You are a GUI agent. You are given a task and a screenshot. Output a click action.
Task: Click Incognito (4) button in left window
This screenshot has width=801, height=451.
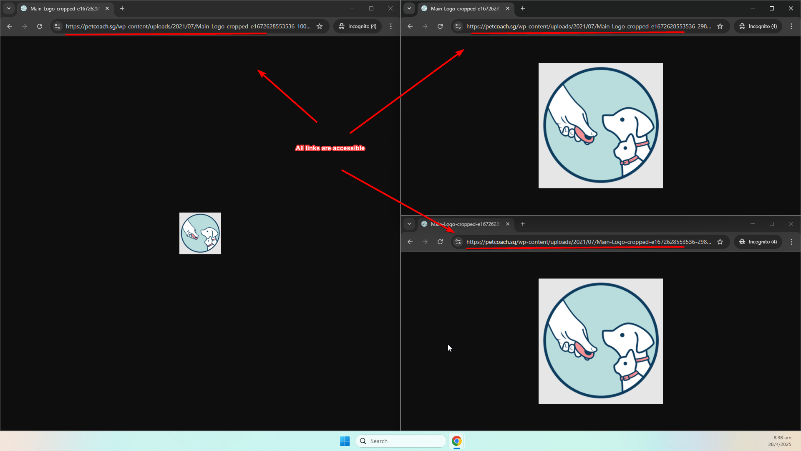[358, 26]
